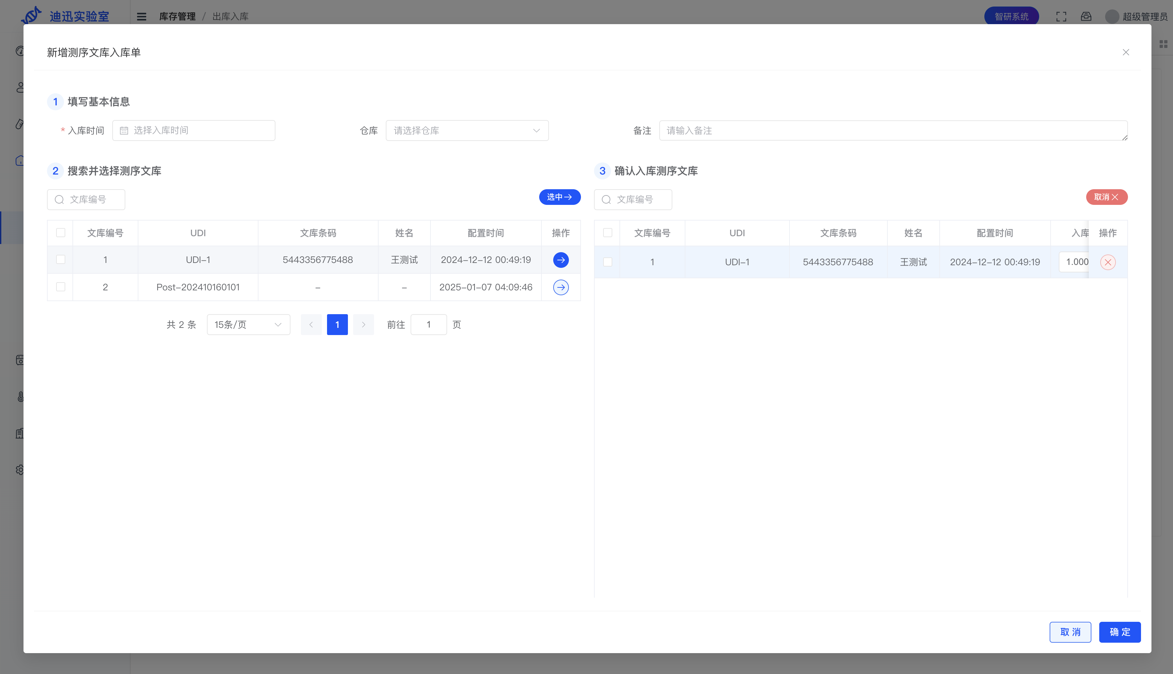Check the UDI-1 row in confirm table
This screenshot has height=674, width=1173.
pyautogui.click(x=607, y=262)
